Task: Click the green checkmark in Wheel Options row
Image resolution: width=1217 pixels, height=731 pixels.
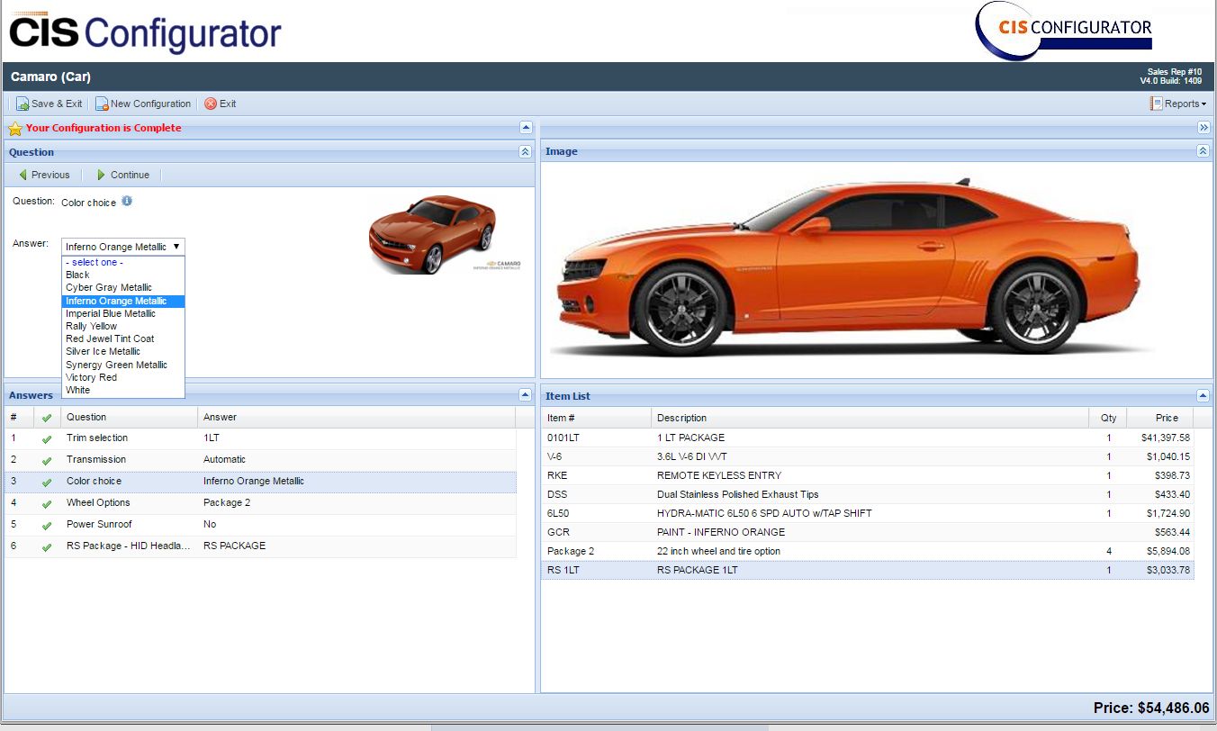Action: point(47,503)
